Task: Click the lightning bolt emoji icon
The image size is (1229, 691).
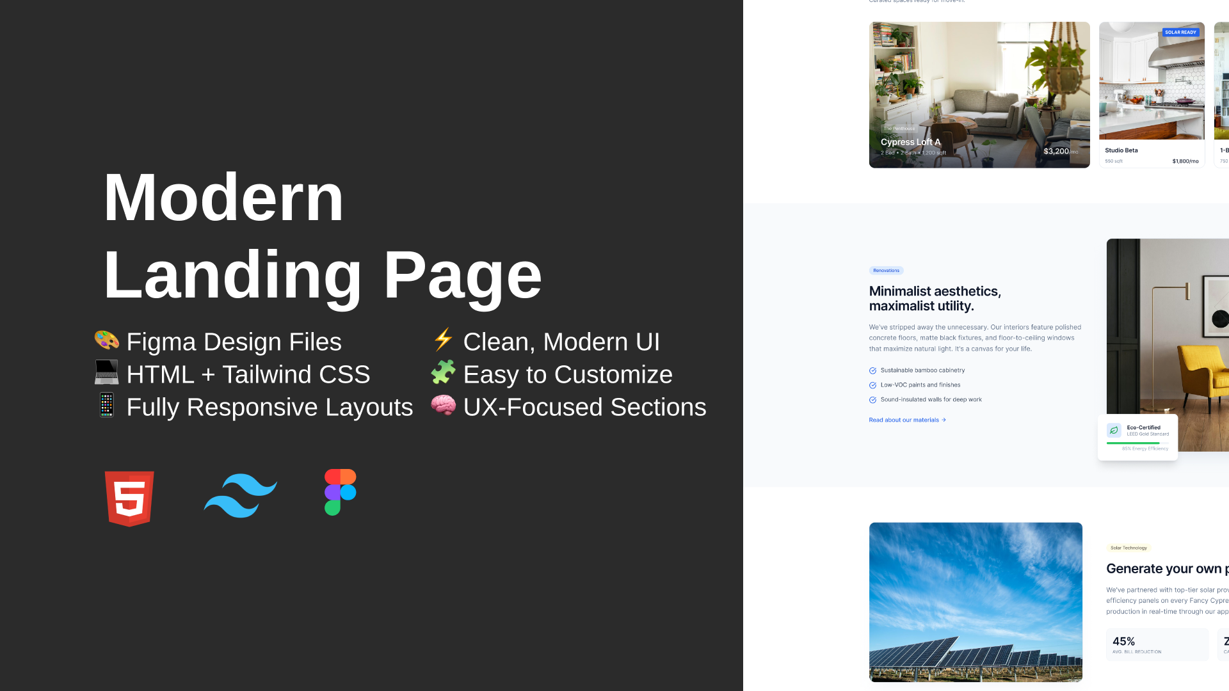Action: pos(443,340)
